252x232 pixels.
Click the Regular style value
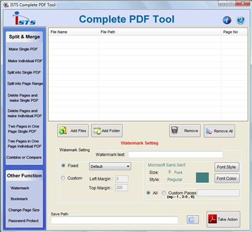[x=175, y=180]
